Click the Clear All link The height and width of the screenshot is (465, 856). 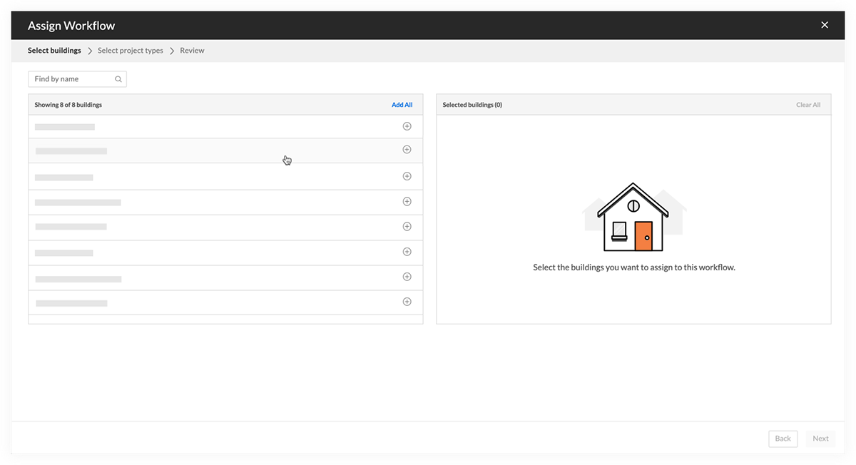tap(808, 104)
